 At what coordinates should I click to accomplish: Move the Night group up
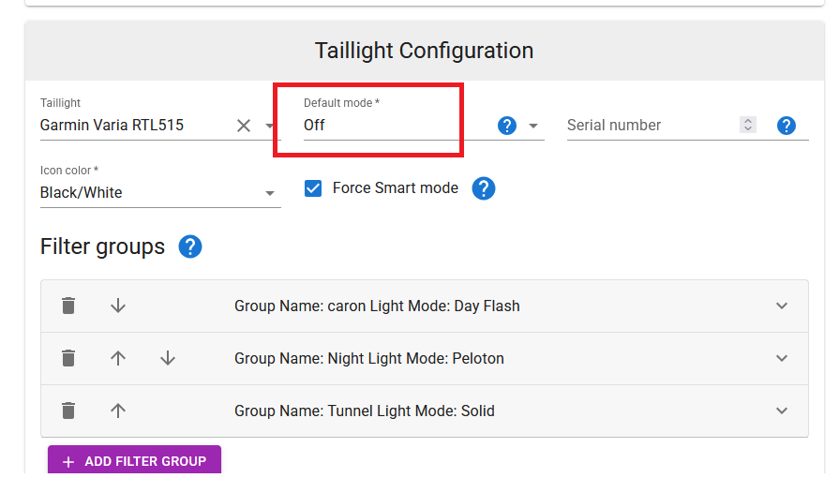(x=118, y=358)
